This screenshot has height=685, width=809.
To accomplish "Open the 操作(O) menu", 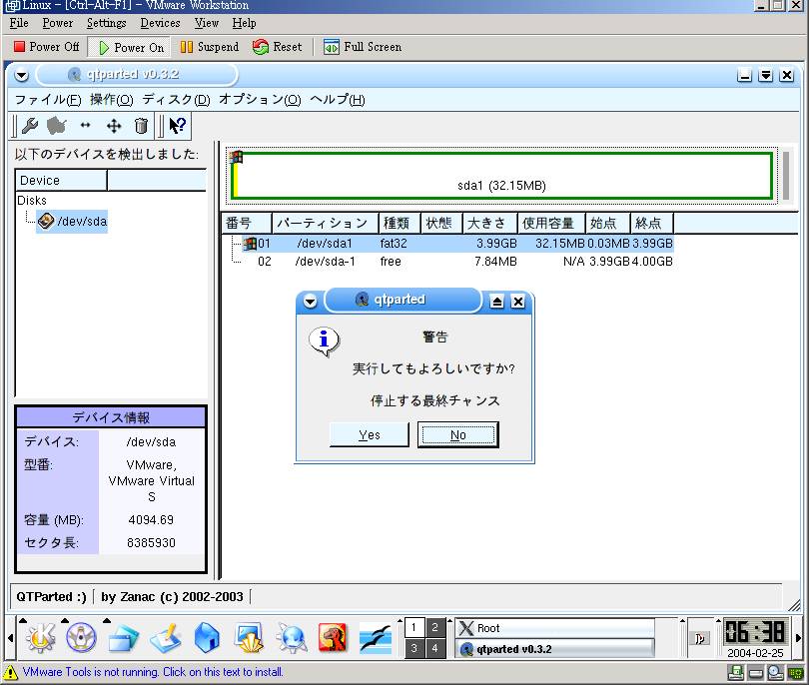I will [112, 100].
